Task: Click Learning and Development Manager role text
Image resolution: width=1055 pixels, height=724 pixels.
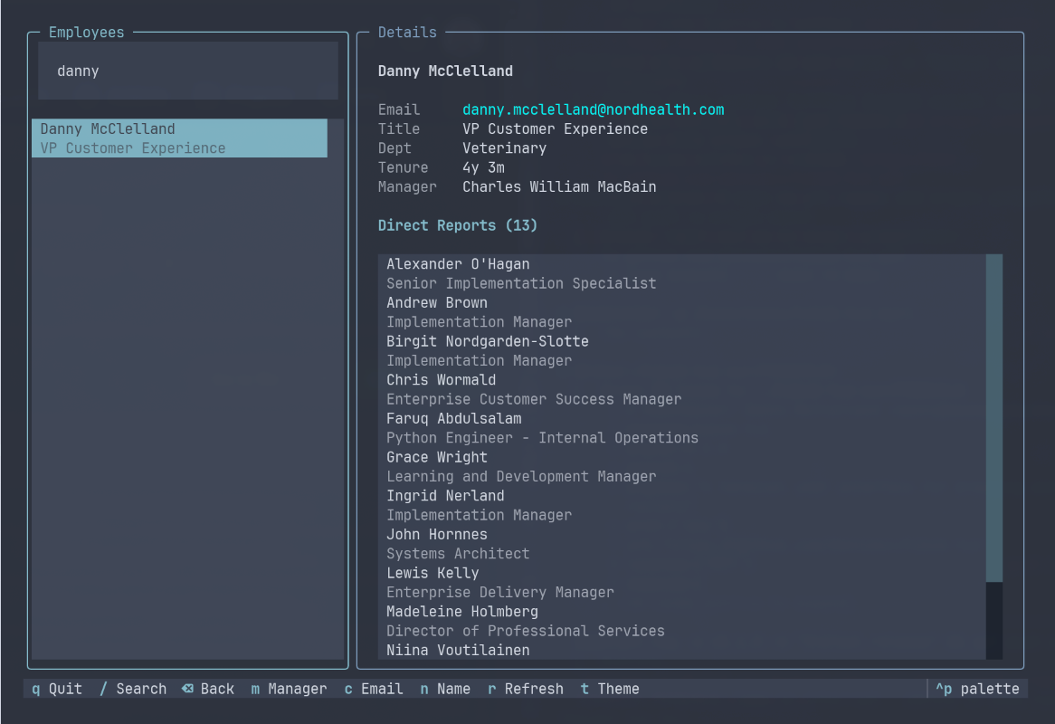Action: pos(521,476)
